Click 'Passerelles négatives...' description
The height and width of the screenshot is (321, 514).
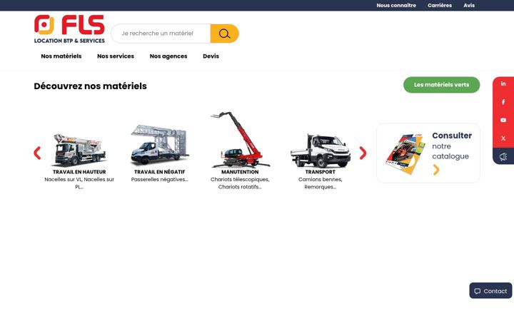point(160,180)
